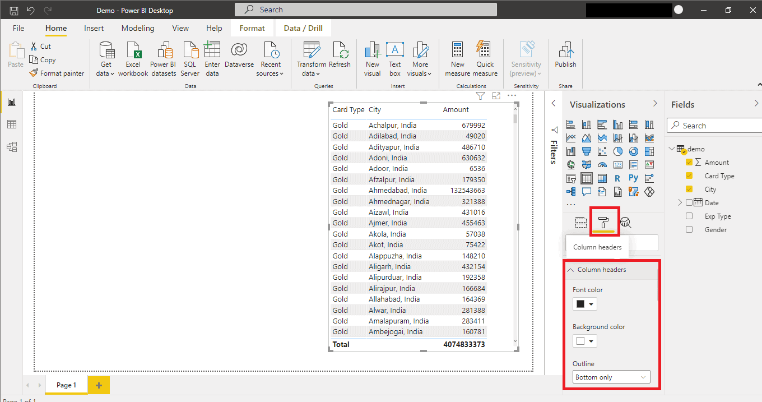Collapse the Column headers section
Image resolution: width=762 pixels, height=402 pixels.
tap(570, 270)
